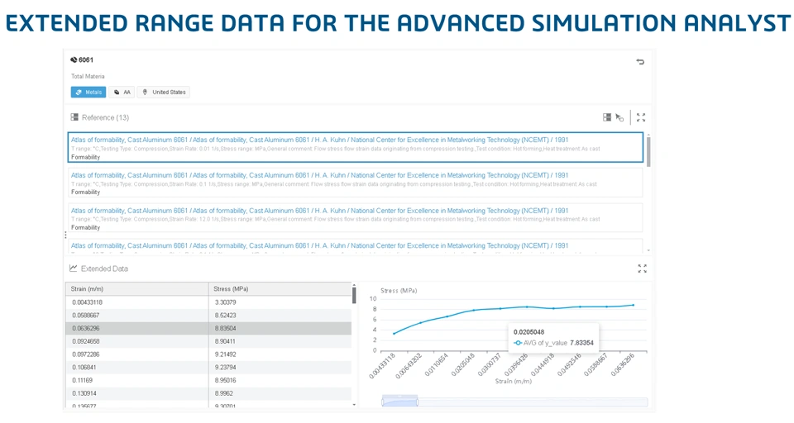Click the material icon beside 6061 title
This screenshot has height=423, width=794.
[74, 59]
